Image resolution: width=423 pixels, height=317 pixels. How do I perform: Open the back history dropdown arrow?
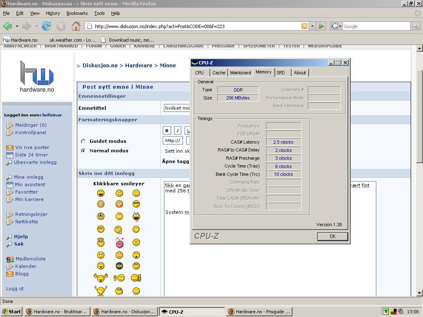click(x=17, y=26)
